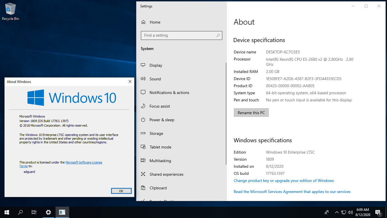Click the network tray icon
The image size is (387, 218).
pyautogui.click(x=343, y=212)
